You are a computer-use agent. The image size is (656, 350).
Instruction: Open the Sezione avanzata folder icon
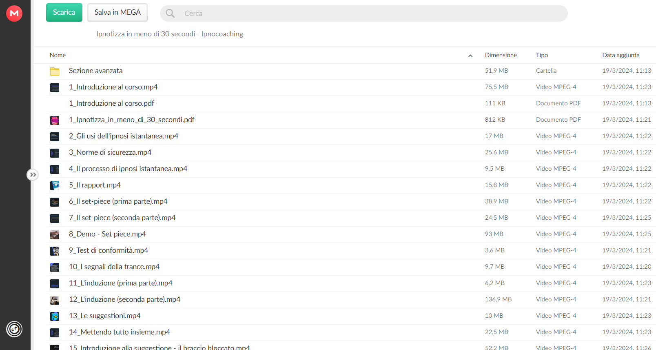coord(55,71)
